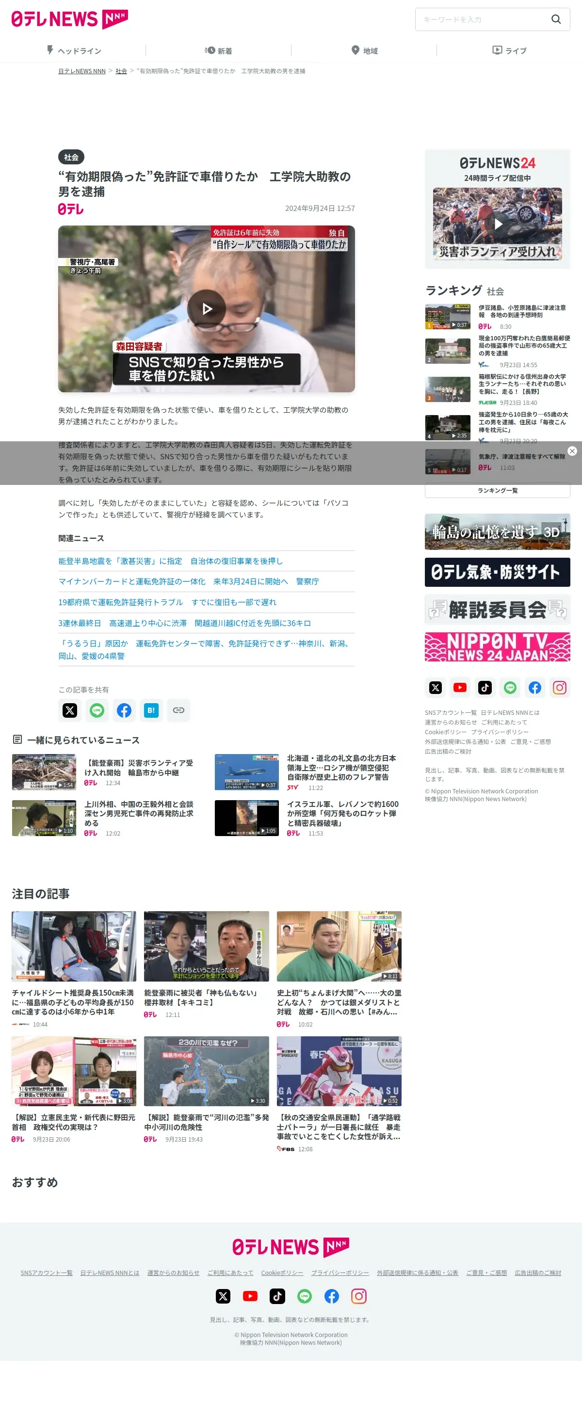Image resolution: width=582 pixels, height=1402 pixels.
Task: Open ranking article 箱根駅伝にかける信州出身
Action: click(523, 384)
